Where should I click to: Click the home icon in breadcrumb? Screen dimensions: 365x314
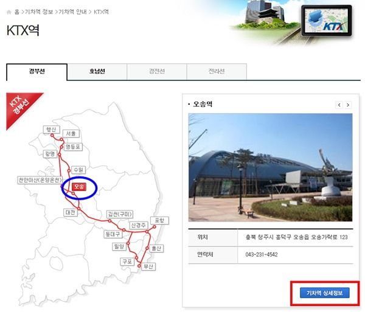[x=9, y=12]
